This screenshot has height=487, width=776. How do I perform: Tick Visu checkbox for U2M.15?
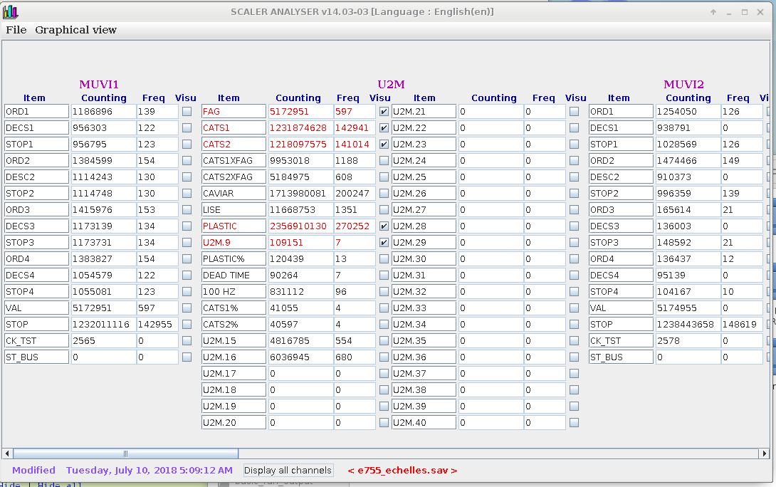(x=384, y=341)
